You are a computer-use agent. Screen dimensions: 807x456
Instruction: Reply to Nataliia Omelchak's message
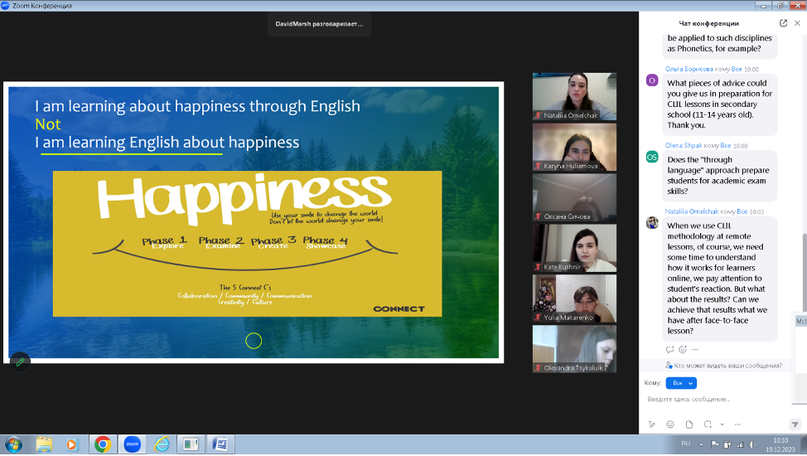pyautogui.click(x=670, y=349)
